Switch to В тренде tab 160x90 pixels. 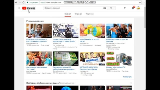coord(78,14)
